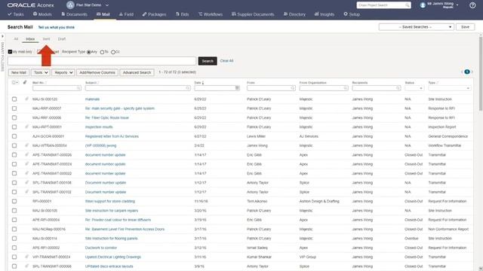Go to previous results page arrow

(462, 72)
